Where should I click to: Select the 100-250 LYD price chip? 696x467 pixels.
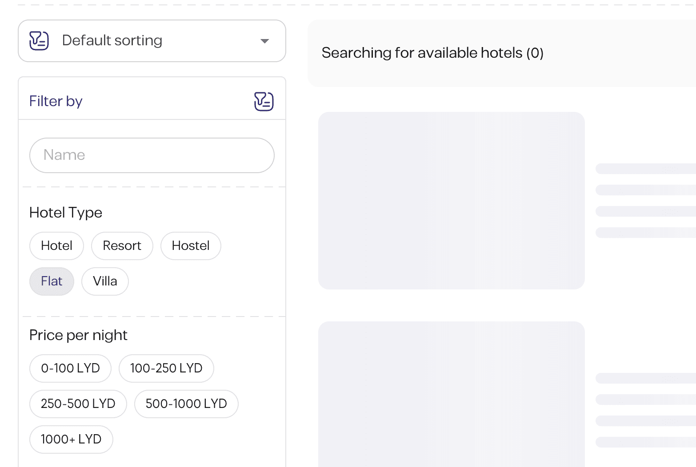click(166, 368)
